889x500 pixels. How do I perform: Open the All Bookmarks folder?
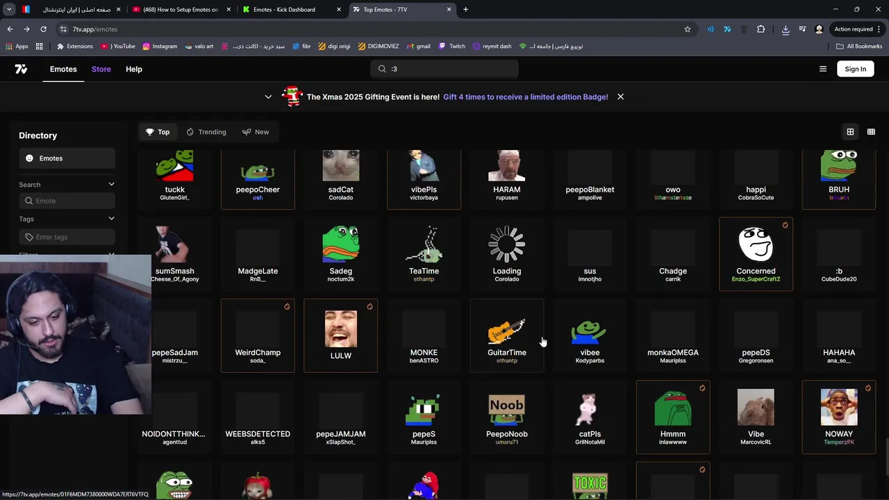point(859,47)
